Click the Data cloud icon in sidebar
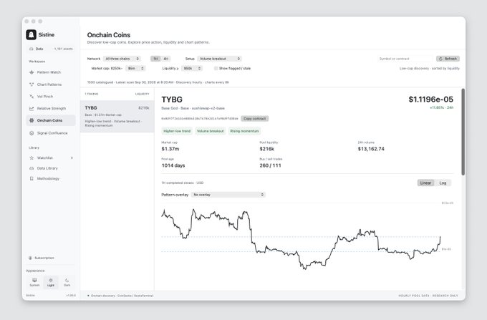The width and height of the screenshot is (487, 320). (x=31, y=49)
